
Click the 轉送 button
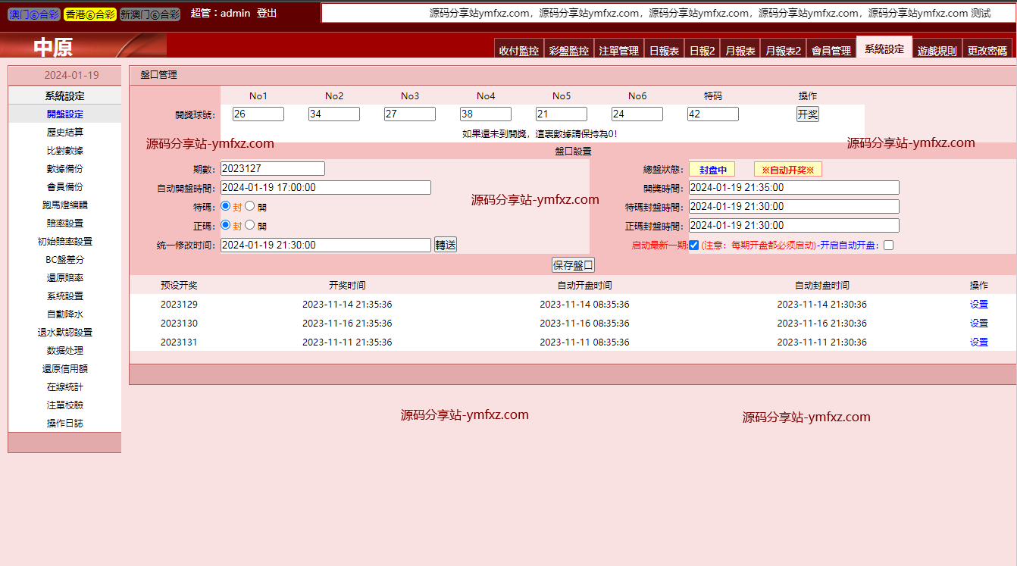click(446, 245)
